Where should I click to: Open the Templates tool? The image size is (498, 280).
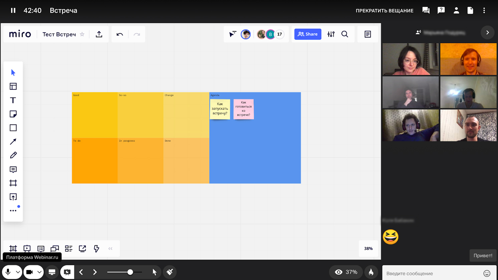(x=13, y=86)
